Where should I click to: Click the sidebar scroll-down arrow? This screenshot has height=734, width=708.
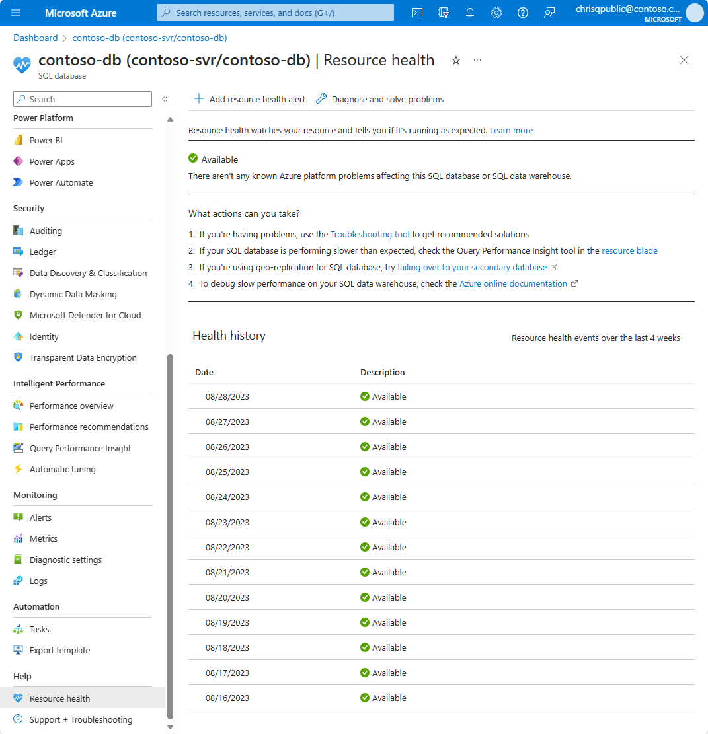coord(170,727)
